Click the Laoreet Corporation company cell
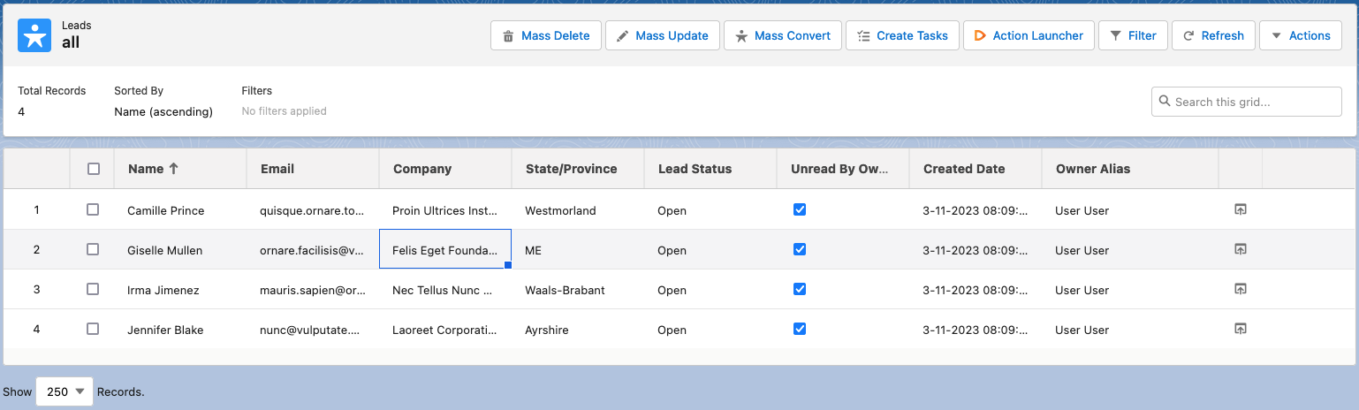The image size is (1359, 410). click(445, 330)
